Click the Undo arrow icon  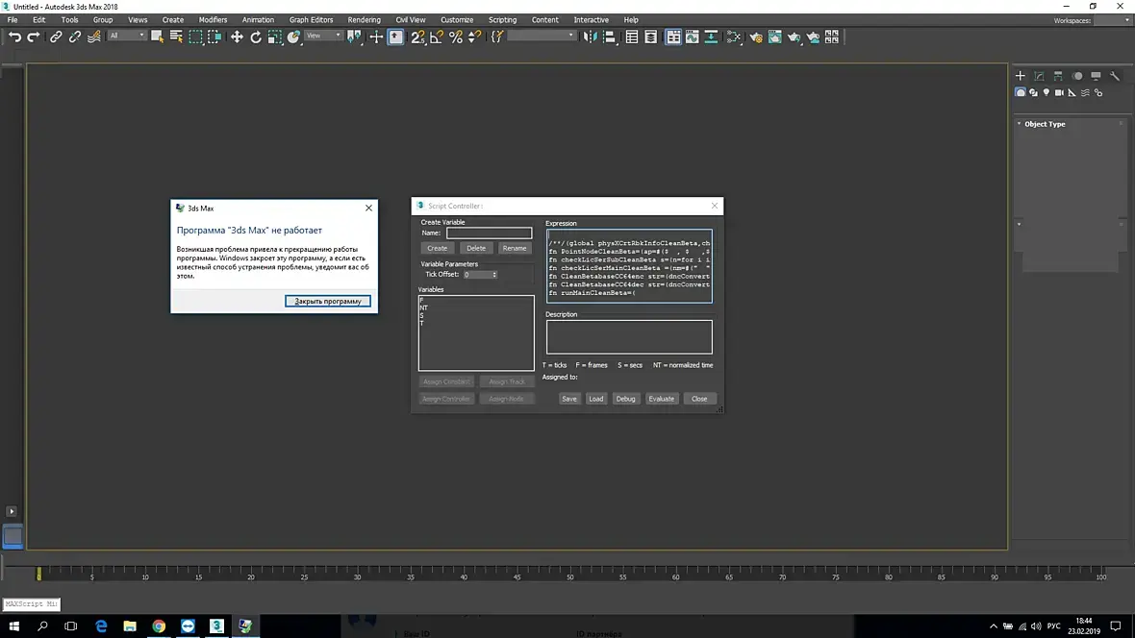click(x=14, y=37)
